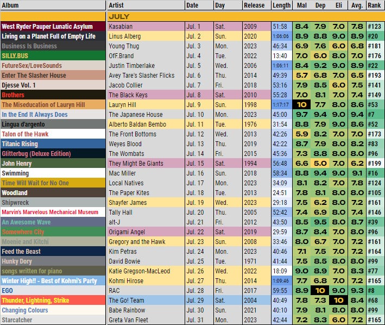
Task: Click the John Henry album cell
Action: (53, 164)
